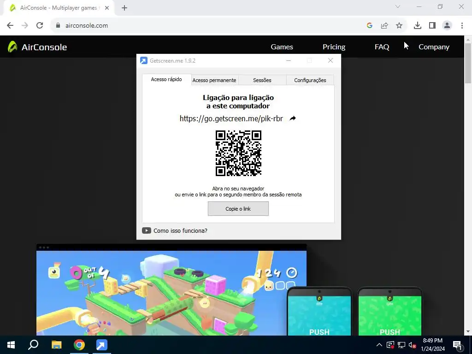The image size is (472, 354).
Task: Open the Pricing page on AirConsole
Action: coord(334,47)
